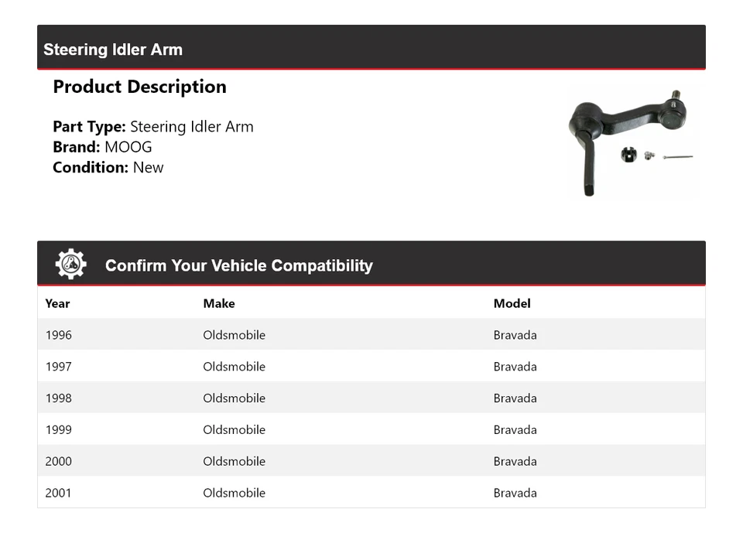743x533 pixels.
Task: Click the Confirm Your Vehicle Compatibility heading
Action: pos(238,265)
